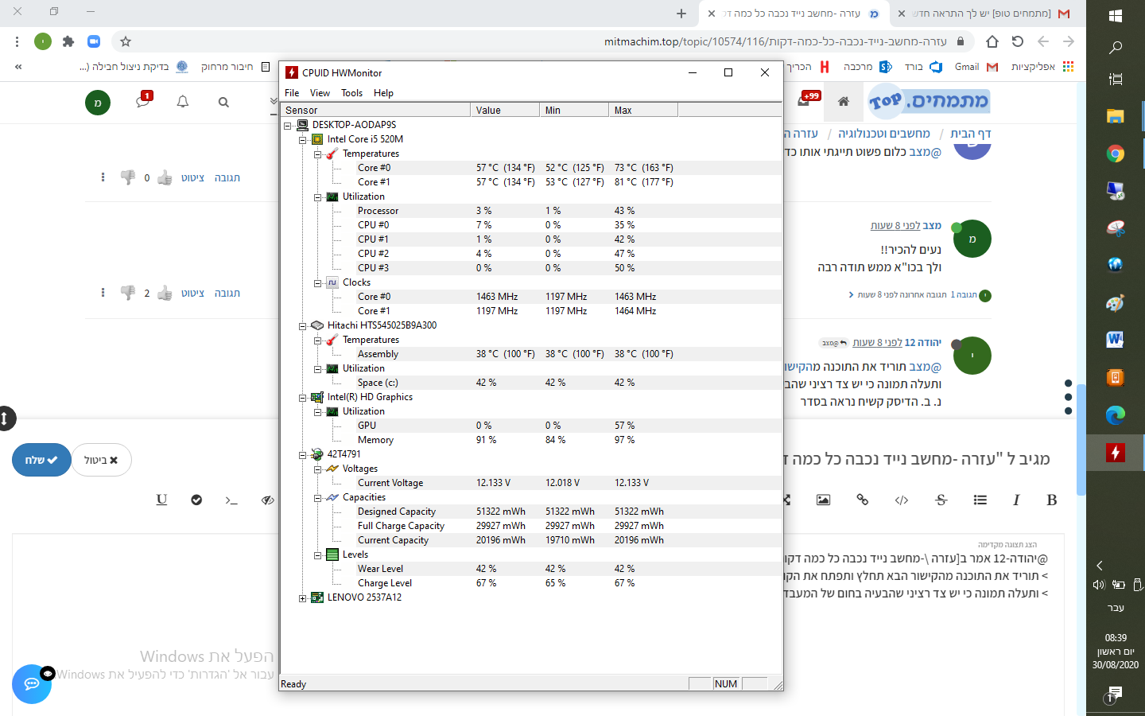Click ציטוט link on post with 0 votes
Image resolution: width=1145 pixels, height=716 pixels.
click(x=192, y=177)
